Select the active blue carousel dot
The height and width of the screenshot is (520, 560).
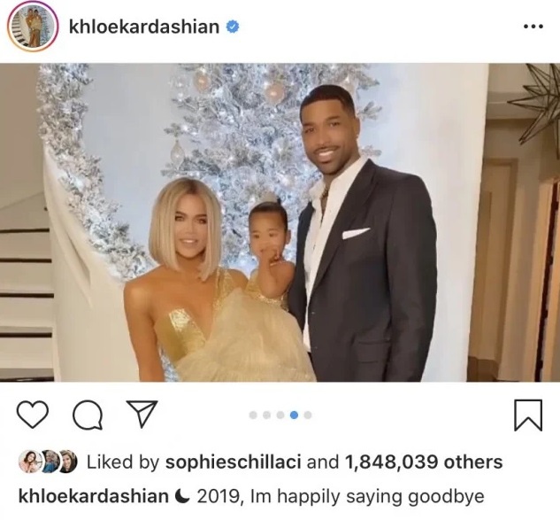295,415
